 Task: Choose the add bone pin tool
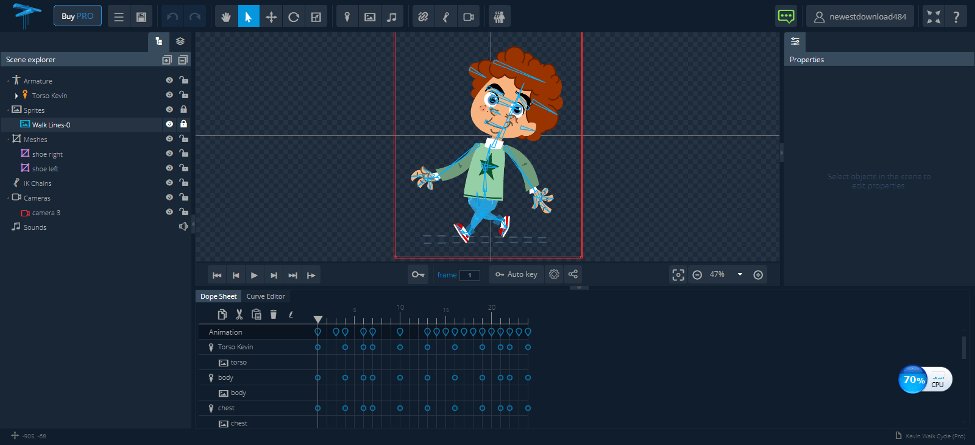point(347,16)
